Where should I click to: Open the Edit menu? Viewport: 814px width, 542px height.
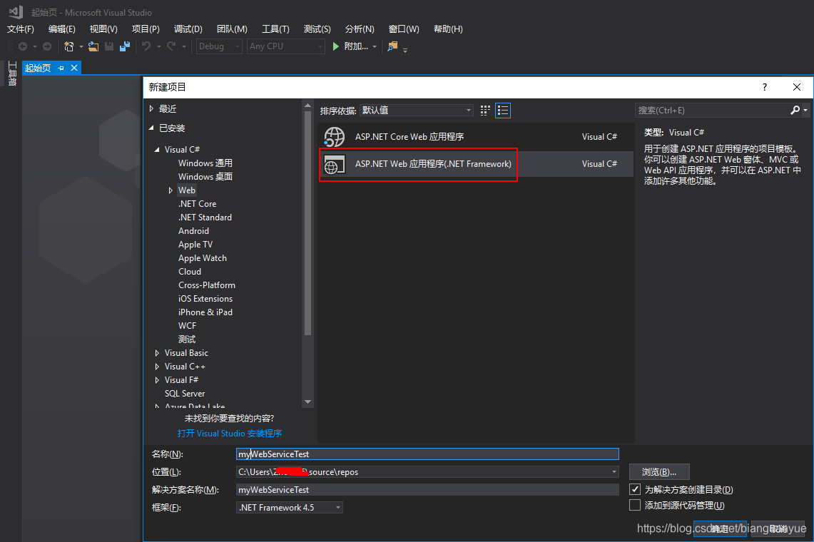pos(62,29)
